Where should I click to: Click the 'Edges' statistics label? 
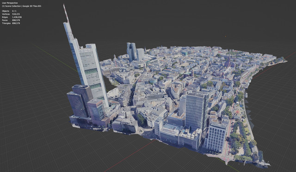[5, 17]
